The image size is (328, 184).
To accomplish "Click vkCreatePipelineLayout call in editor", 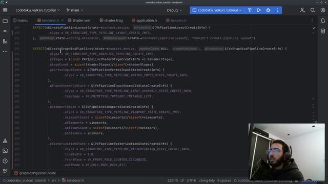I will pyautogui.click(x=66, y=28).
